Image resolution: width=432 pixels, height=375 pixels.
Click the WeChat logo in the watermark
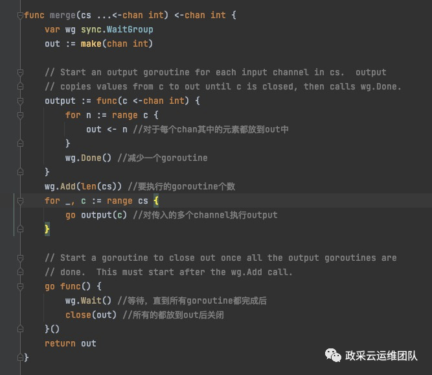(x=333, y=356)
